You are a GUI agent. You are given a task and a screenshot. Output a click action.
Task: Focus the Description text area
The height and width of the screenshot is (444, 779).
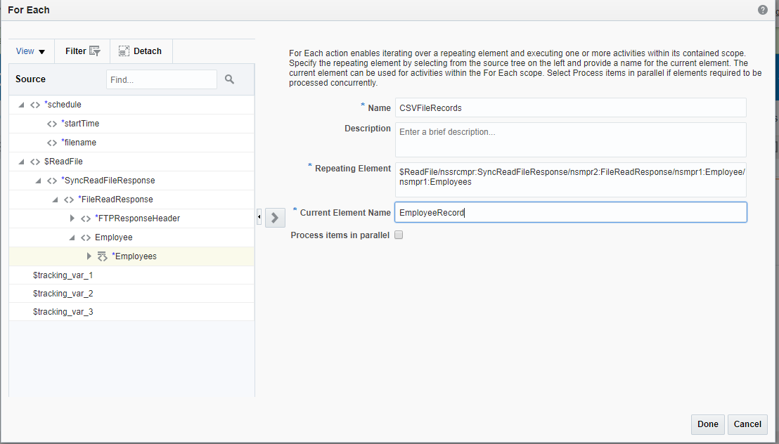point(570,140)
